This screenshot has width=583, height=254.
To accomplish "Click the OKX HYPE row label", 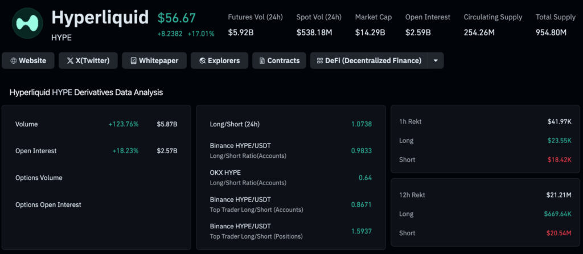I will 225,173.
